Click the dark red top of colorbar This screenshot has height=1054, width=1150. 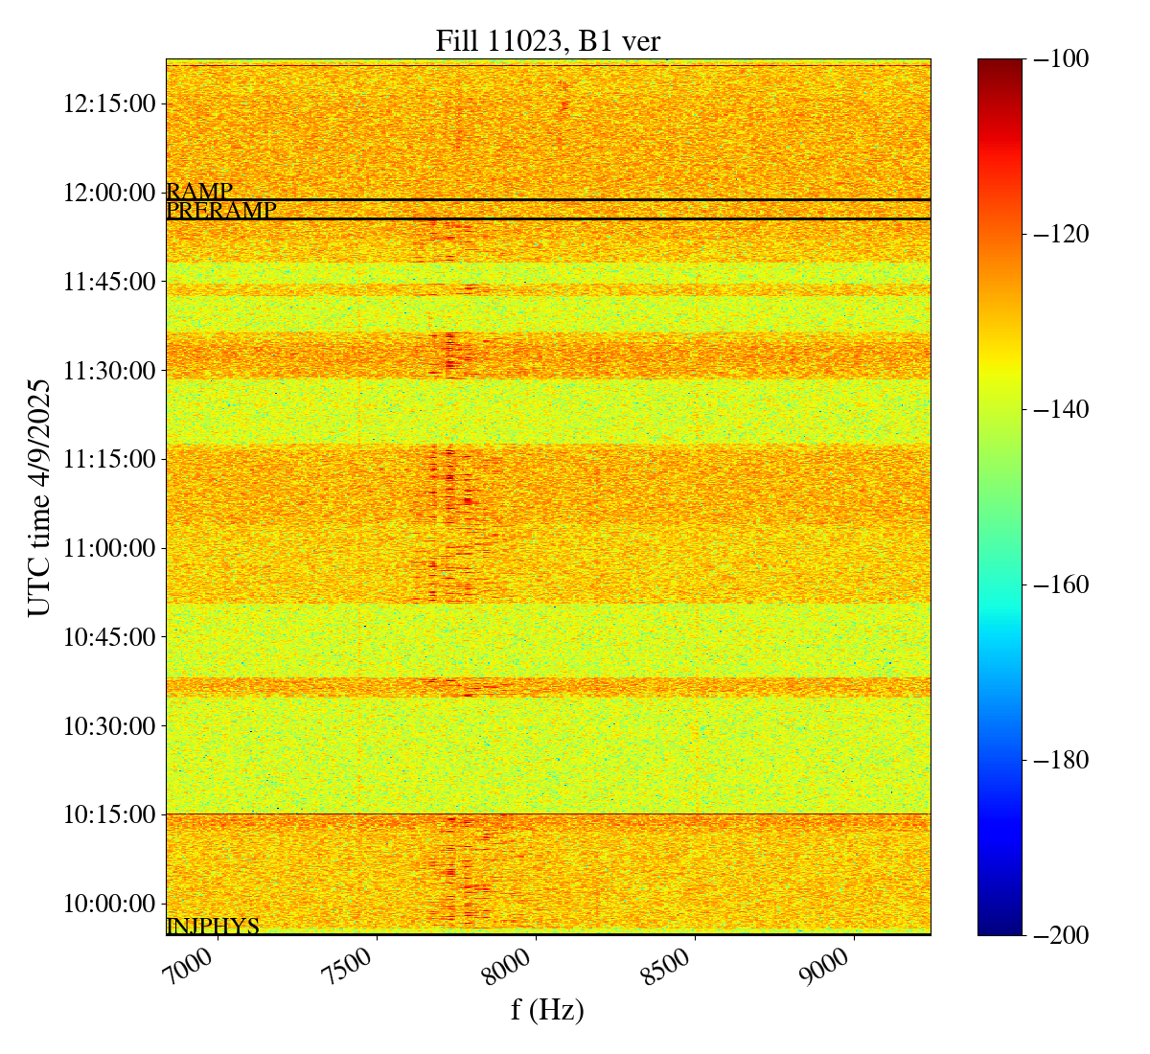(x=1000, y=65)
